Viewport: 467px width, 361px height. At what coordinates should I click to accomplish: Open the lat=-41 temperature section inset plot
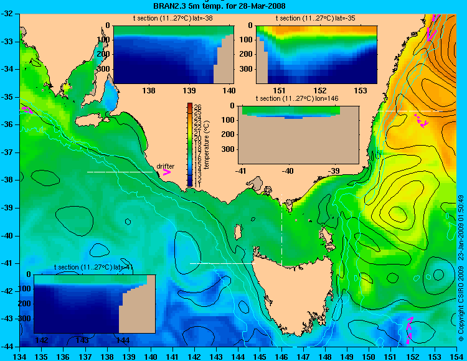coord(95,304)
